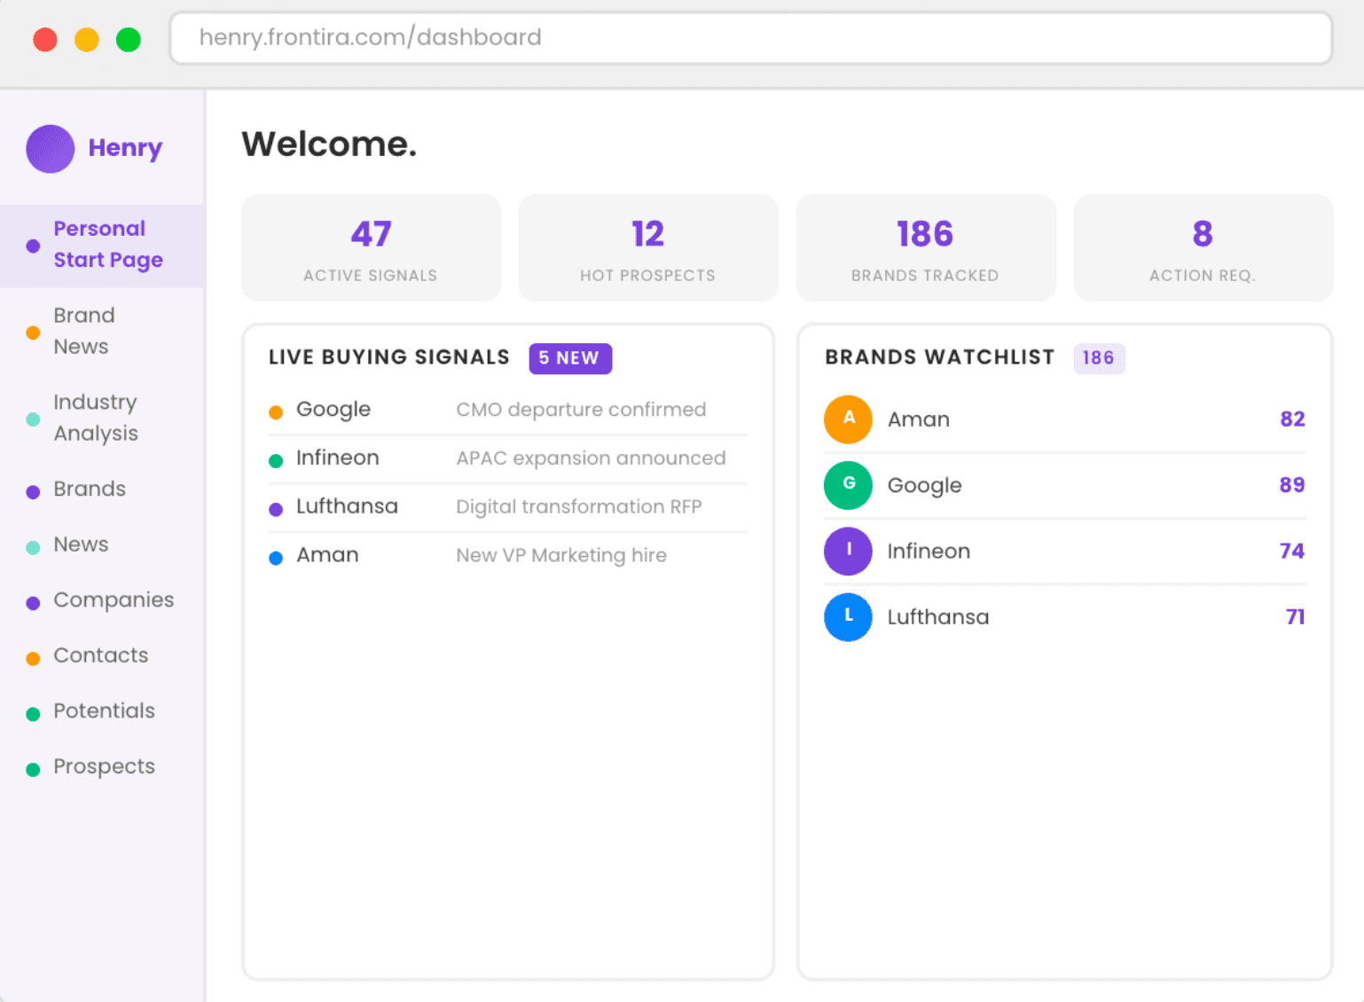Screen dimensions: 1364x1002
Task: Select the purple dot next to Lufthansa signal
Action: (275, 508)
